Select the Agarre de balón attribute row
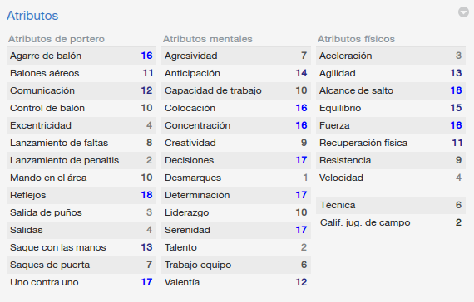 (81, 56)
